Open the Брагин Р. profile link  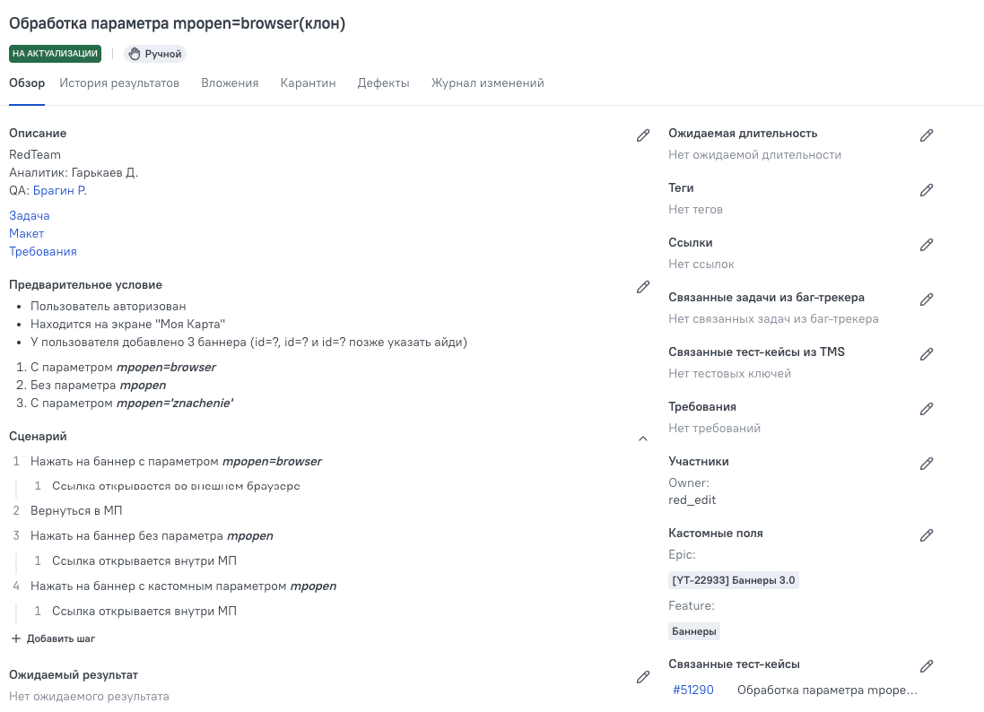click(x=58, y=190)
